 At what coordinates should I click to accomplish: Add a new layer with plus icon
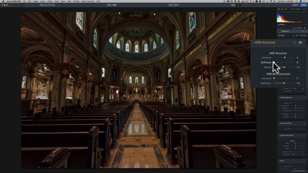tap(306, 25)
